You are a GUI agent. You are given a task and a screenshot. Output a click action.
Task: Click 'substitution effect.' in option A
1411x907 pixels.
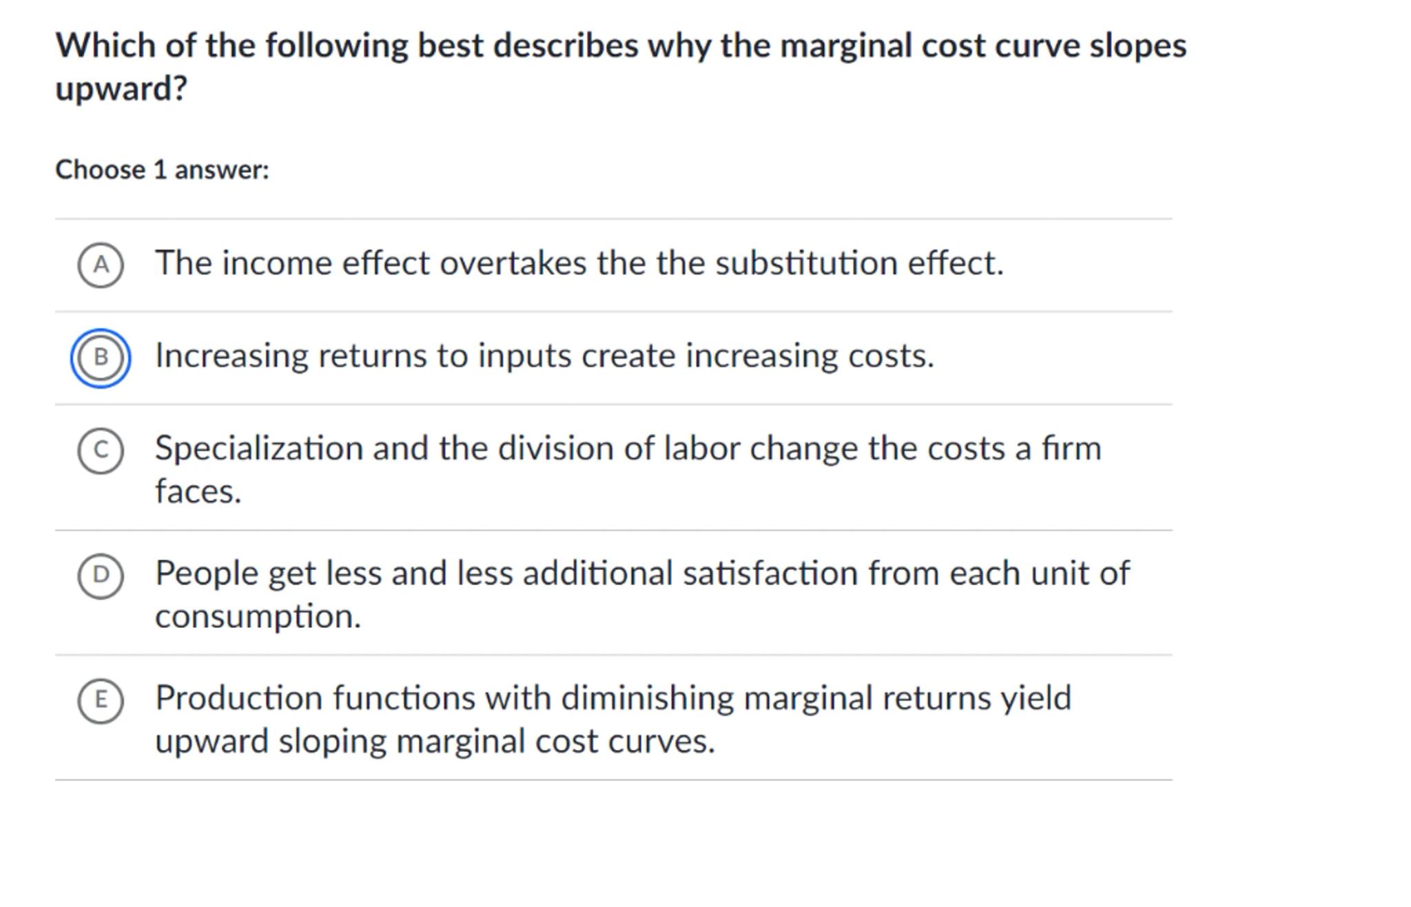pos(859,263)
